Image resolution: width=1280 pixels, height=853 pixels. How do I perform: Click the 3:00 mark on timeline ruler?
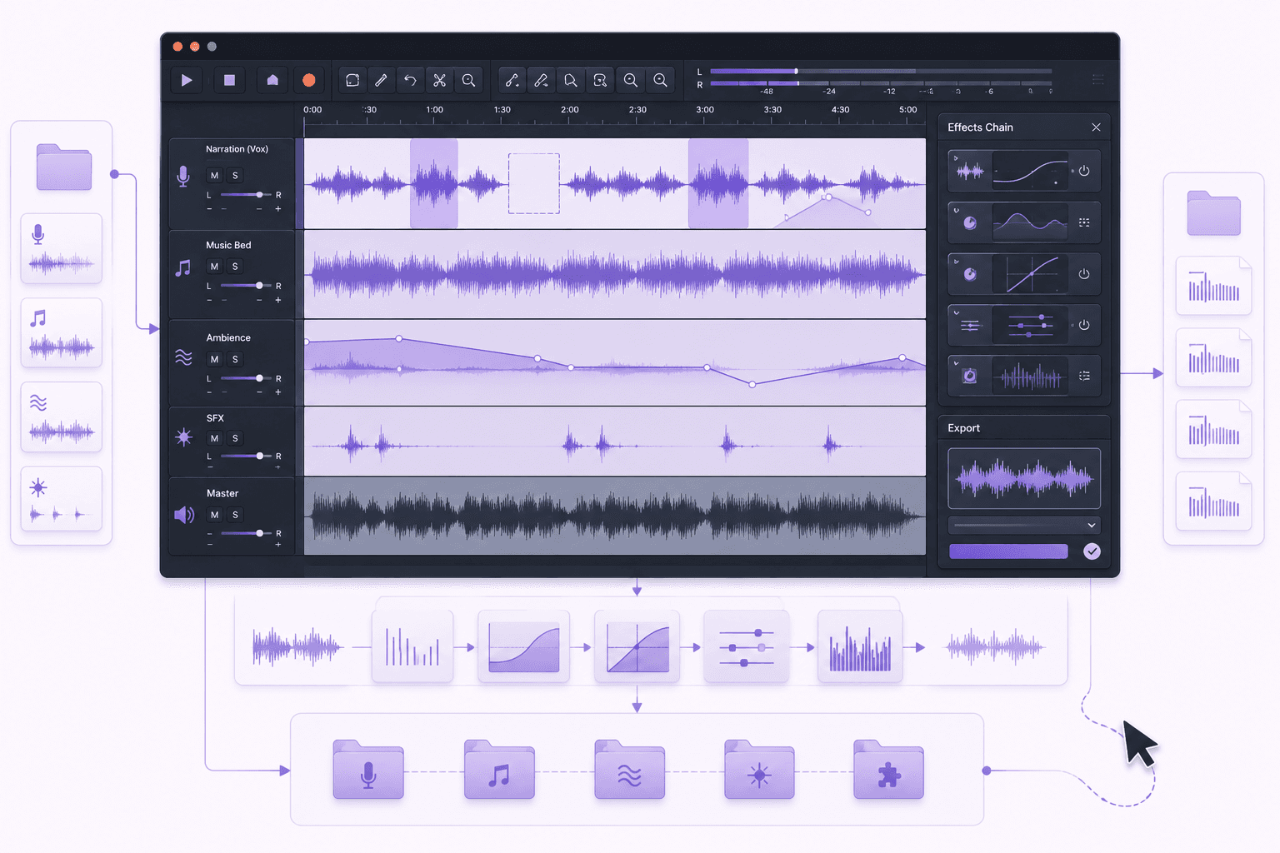click(x=705, y=110)
